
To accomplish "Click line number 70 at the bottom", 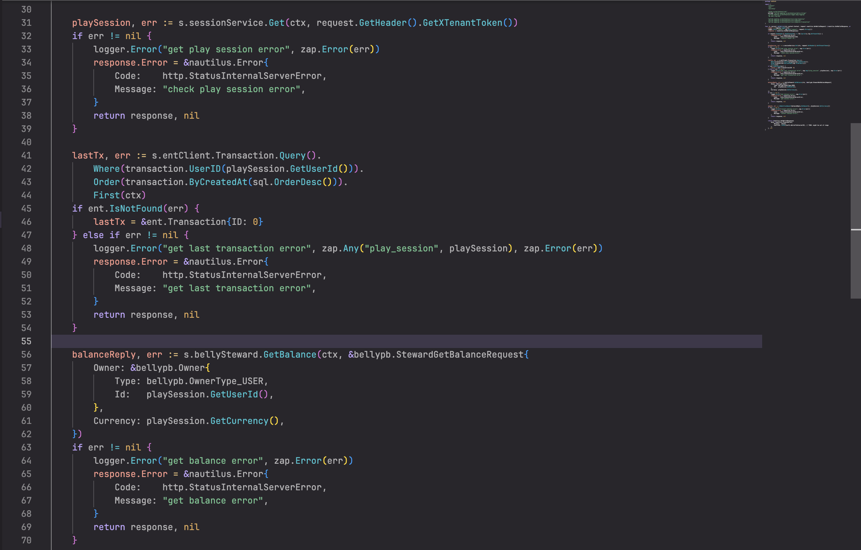I will (26, 540).
